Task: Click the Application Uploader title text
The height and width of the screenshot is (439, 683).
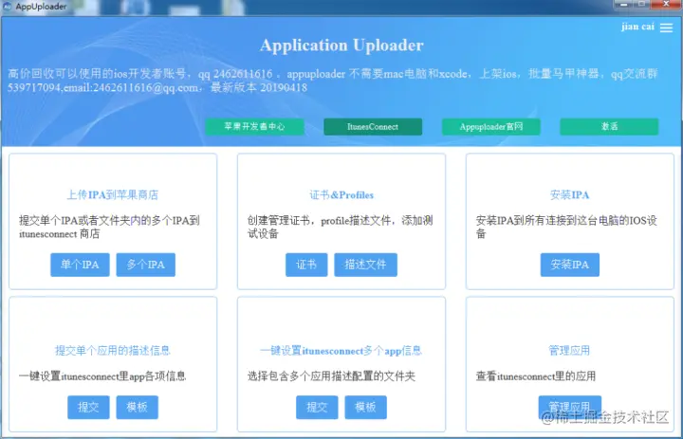Action: tap(341, 46)
